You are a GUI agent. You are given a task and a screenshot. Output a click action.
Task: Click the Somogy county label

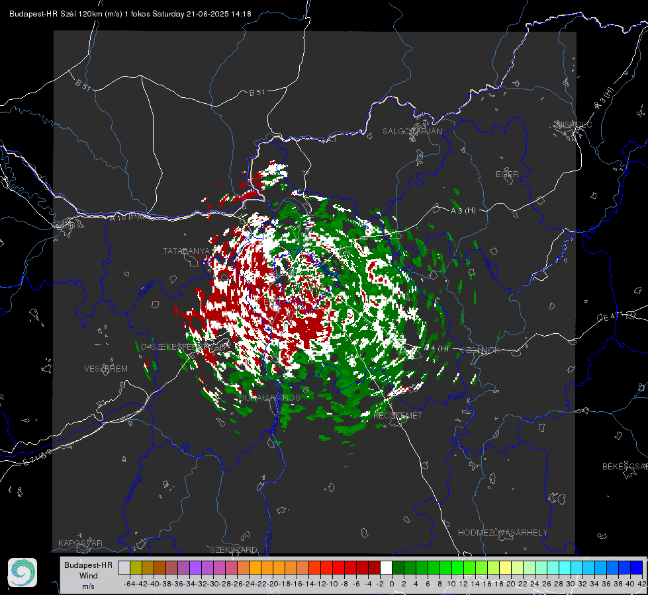click(132, 489)
